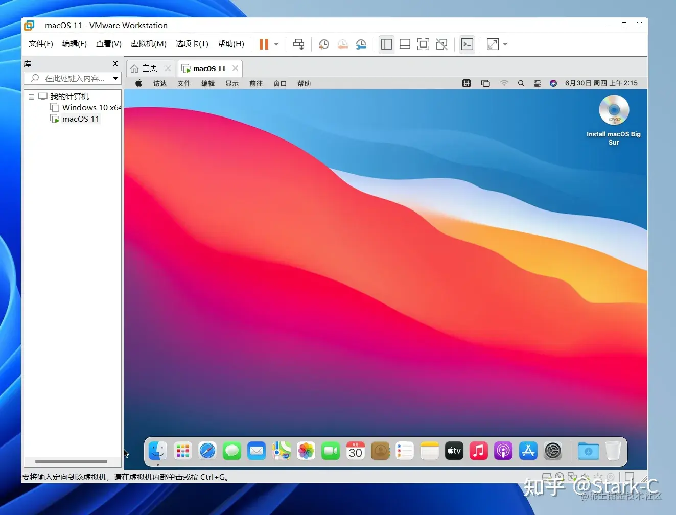Open the macOS 窗口 menu
The width and height of the screenshot is (676, 515).
(280, 83)
